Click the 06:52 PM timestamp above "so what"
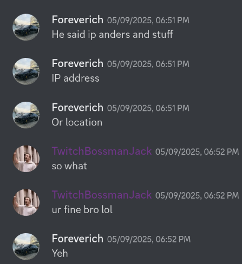The image size is (242, 264). point(197,151)
